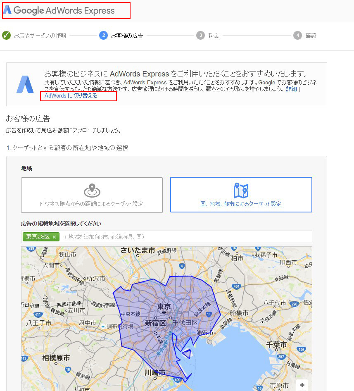Click route 357 shield on the map
The height and width of the screenshot is (391, 354).
coord(281,357)
